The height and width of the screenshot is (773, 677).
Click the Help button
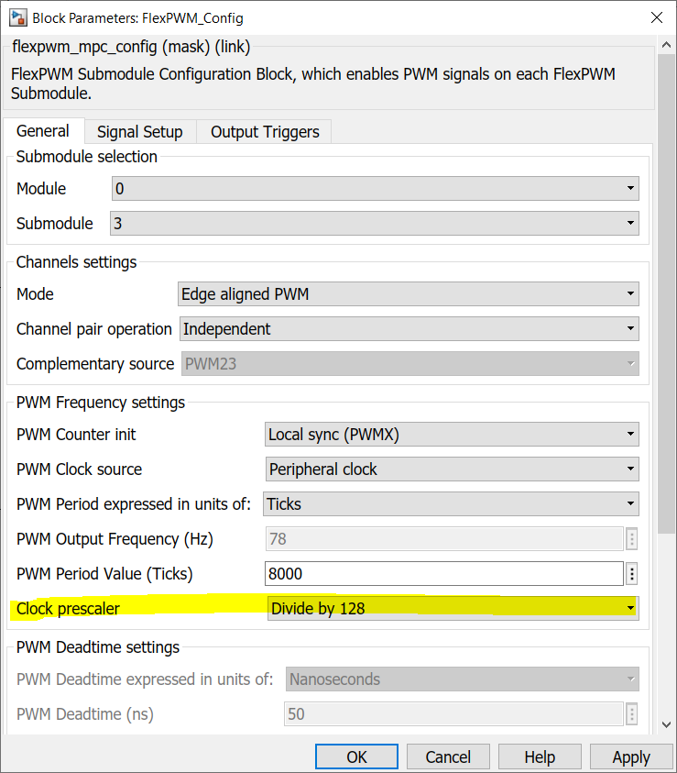tap(540, 756)
